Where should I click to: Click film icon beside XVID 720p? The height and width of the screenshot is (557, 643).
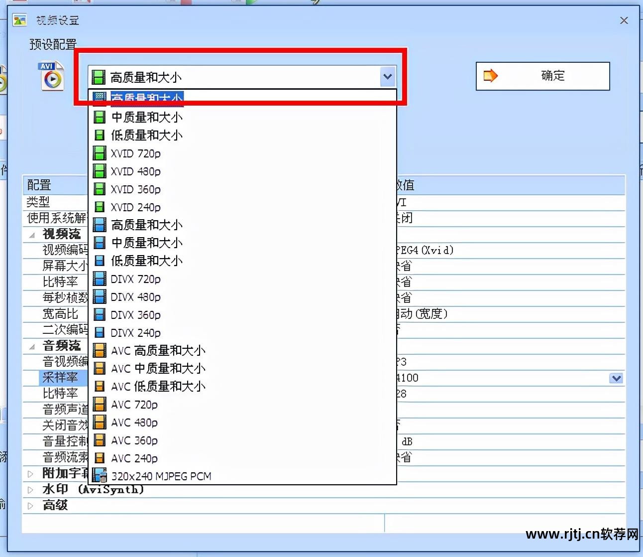(100, 153)
